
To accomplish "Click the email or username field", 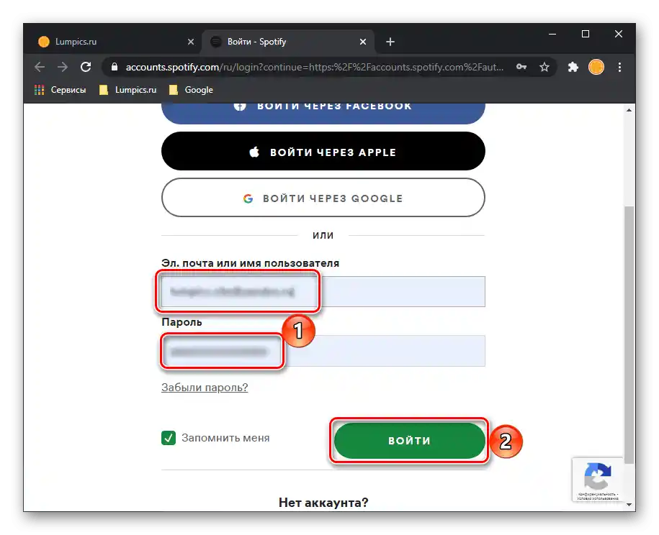I will (x=323, y=291).
